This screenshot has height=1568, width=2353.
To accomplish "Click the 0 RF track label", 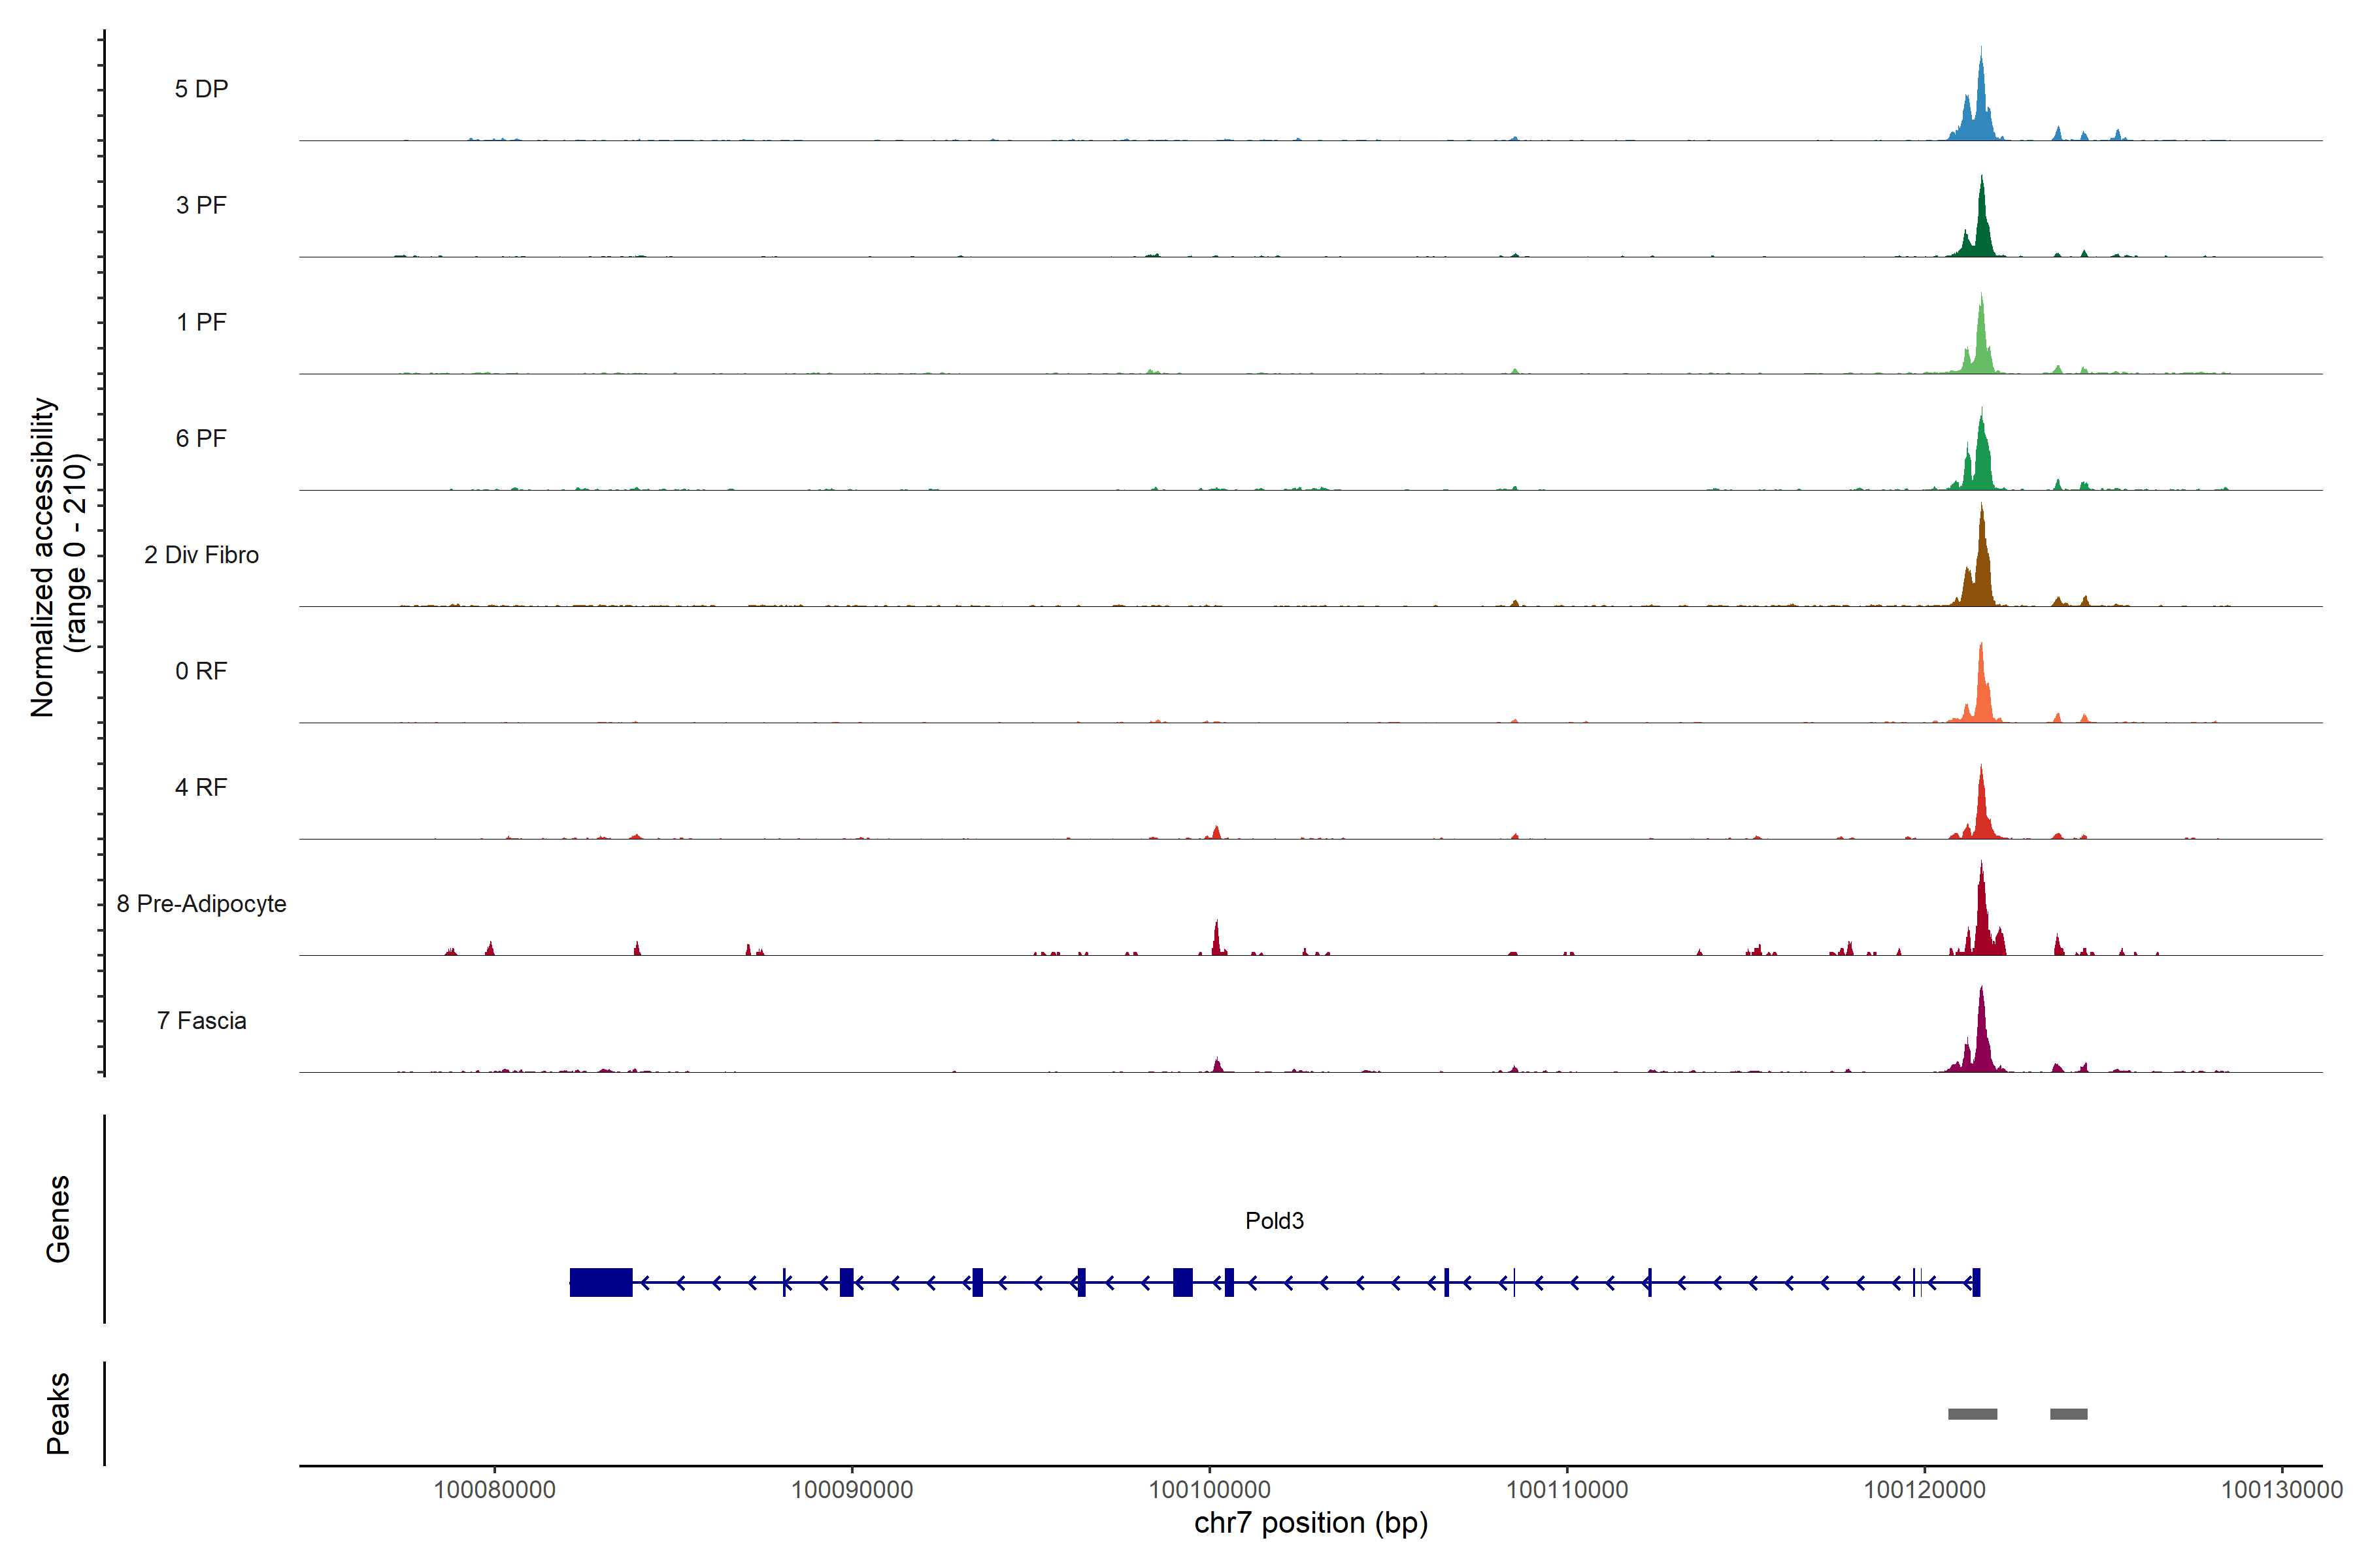I will [x=201, y=671].
